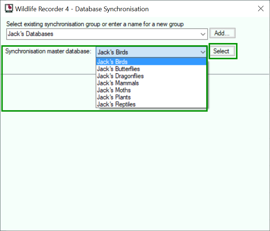
Task: Click the Select button
Action: (222, 51)
